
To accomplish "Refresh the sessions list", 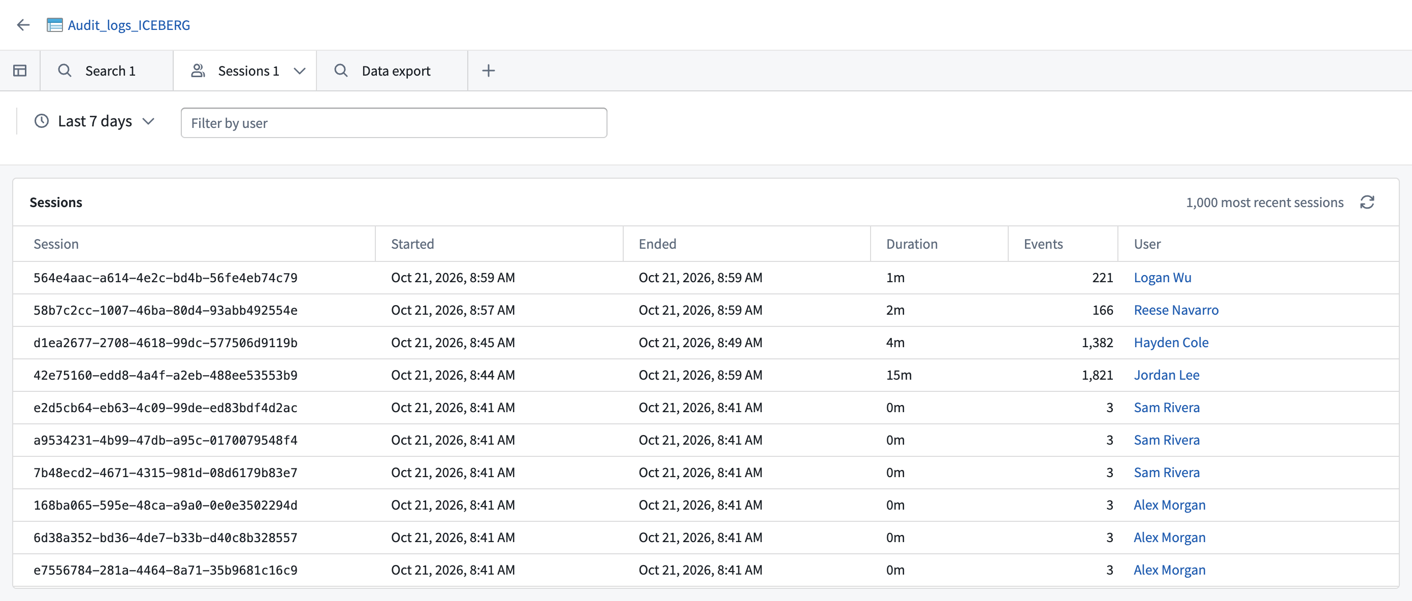I will coord(1367,202).
